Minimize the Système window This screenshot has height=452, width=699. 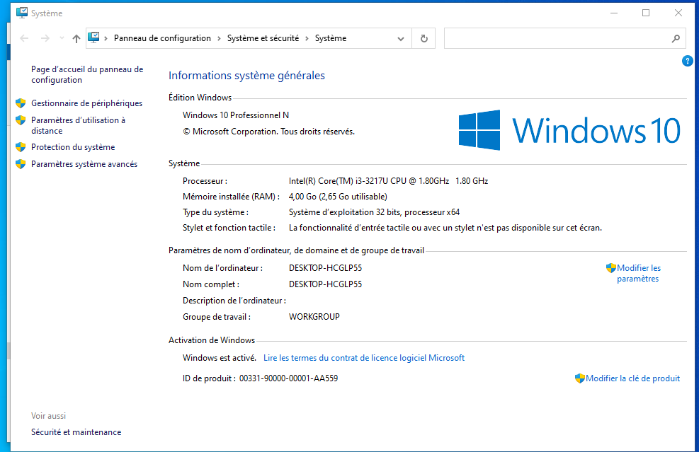614,13
